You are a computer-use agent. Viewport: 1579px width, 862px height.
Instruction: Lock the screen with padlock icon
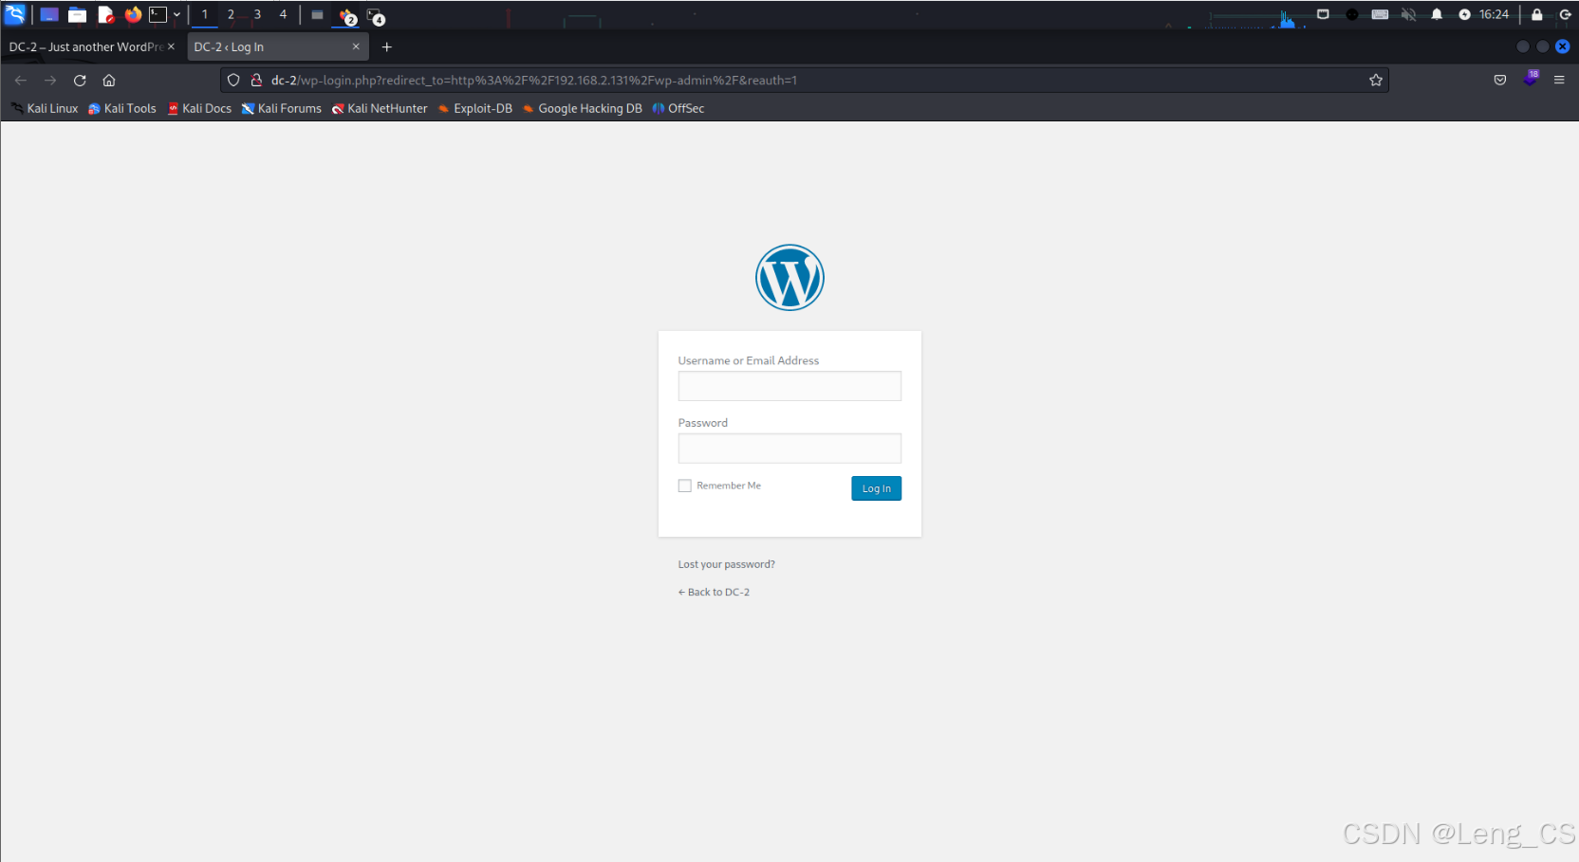click(x=1537, y=14)
